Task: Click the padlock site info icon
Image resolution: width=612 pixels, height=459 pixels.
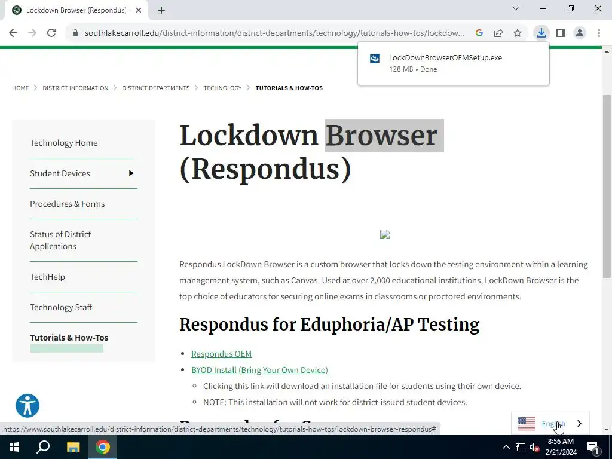Action: click(75, 33)
